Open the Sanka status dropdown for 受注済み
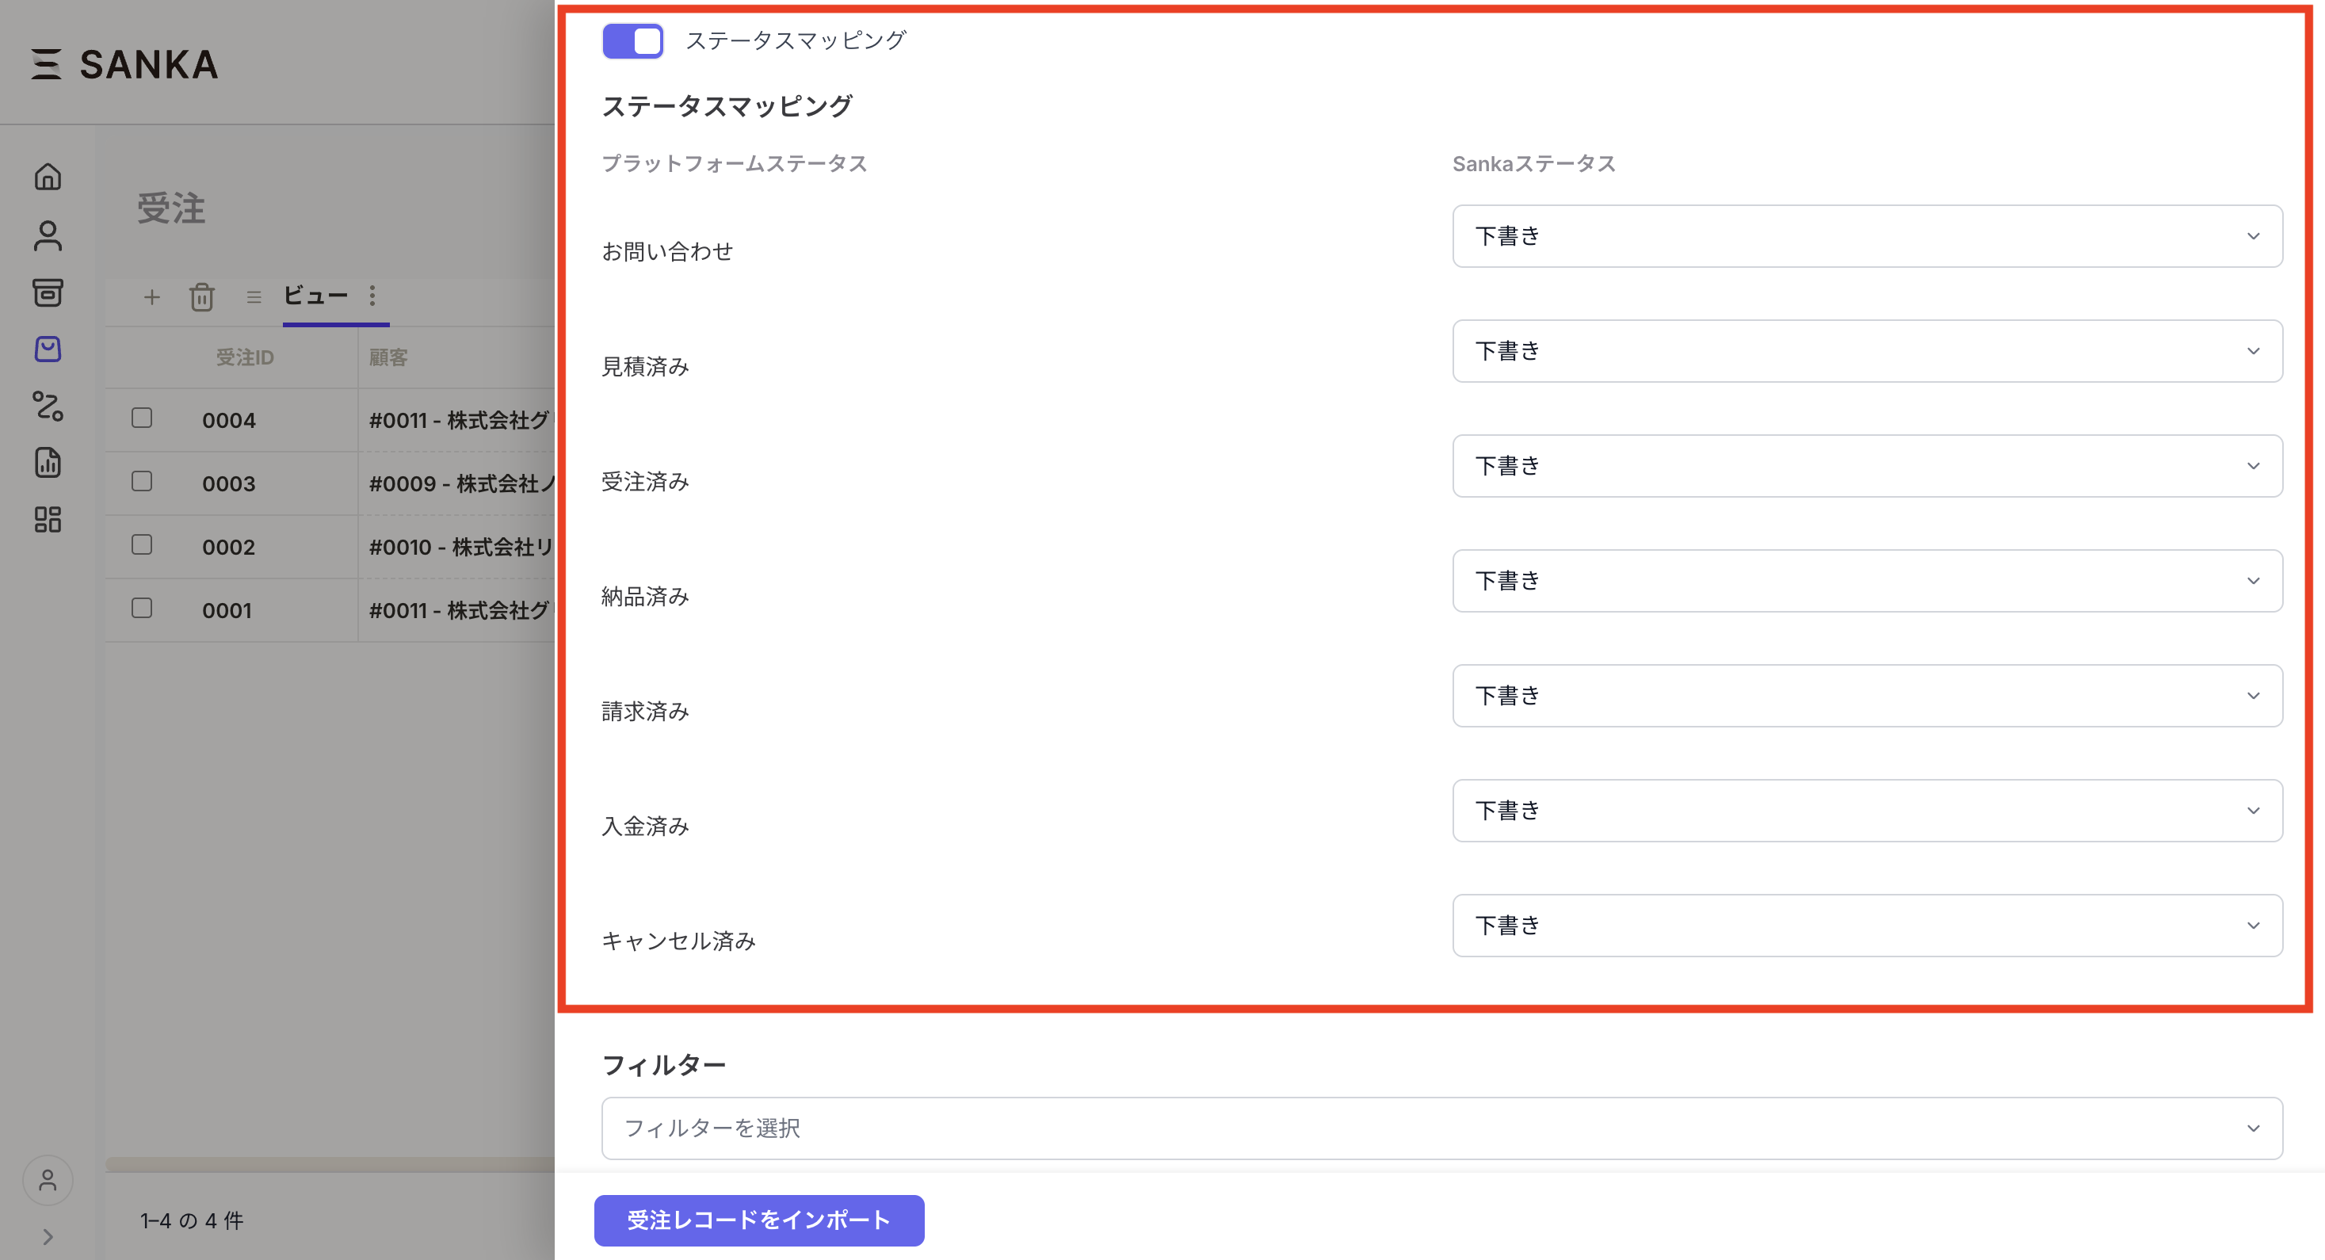 point(1866,466)
